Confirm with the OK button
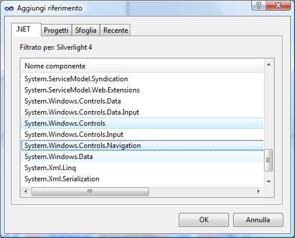Viewport: 295px width, 238px height. tap(204, 220)
